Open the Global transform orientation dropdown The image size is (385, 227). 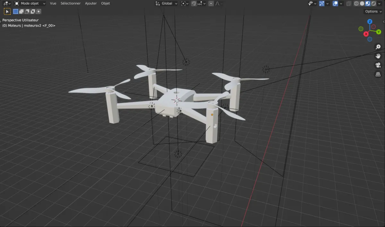pyautogui.click(x=166, y=3)
